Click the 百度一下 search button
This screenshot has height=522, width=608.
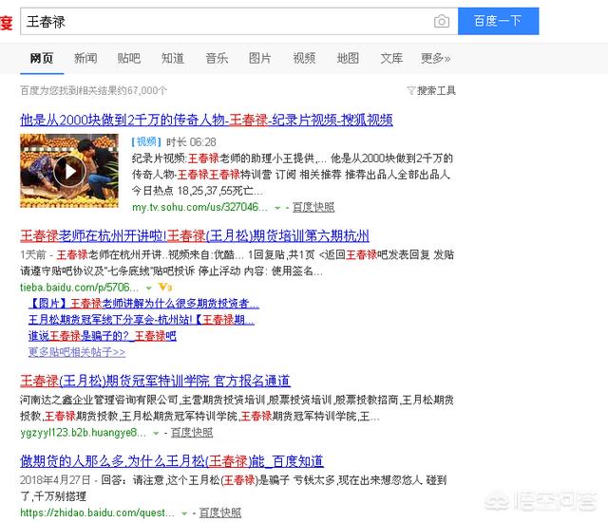click(498, 21)
